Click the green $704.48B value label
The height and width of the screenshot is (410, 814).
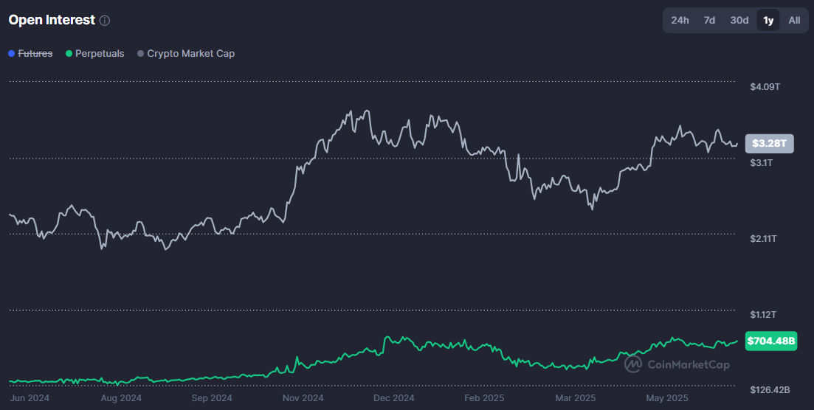771,341
